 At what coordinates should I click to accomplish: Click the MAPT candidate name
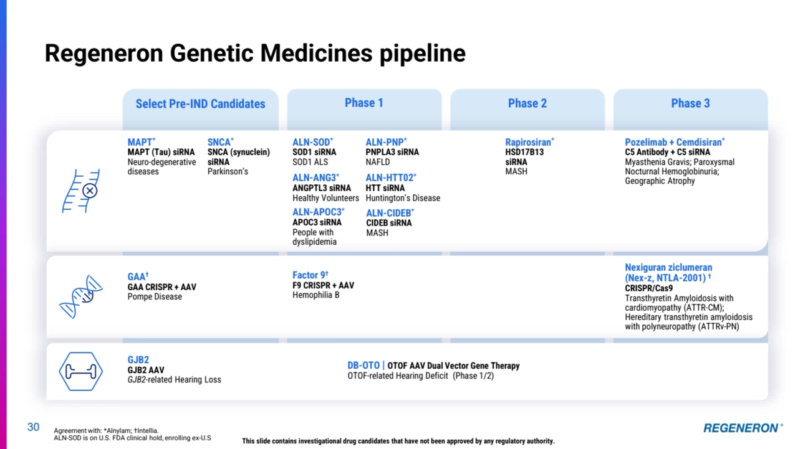pyautogui.click(x=142, y=143)
